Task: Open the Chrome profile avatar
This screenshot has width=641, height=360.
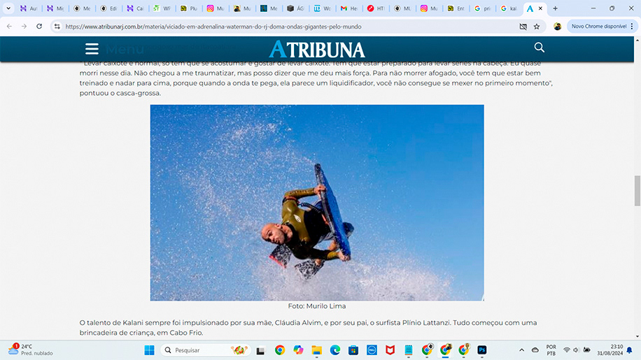Action: [557, 26]
